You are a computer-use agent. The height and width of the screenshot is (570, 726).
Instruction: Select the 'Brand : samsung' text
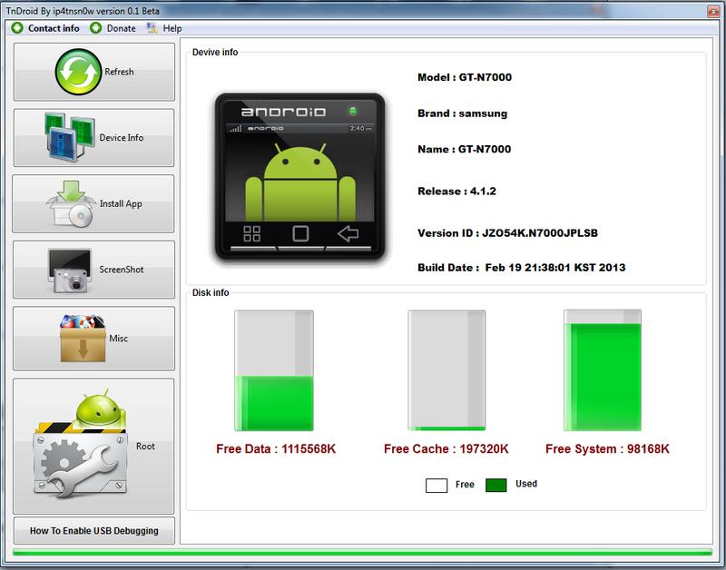pos(463,113)
